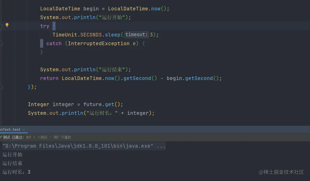Click console output line '运行开始'
This screenshot has width=310, height=181.
tap(12, 155)
